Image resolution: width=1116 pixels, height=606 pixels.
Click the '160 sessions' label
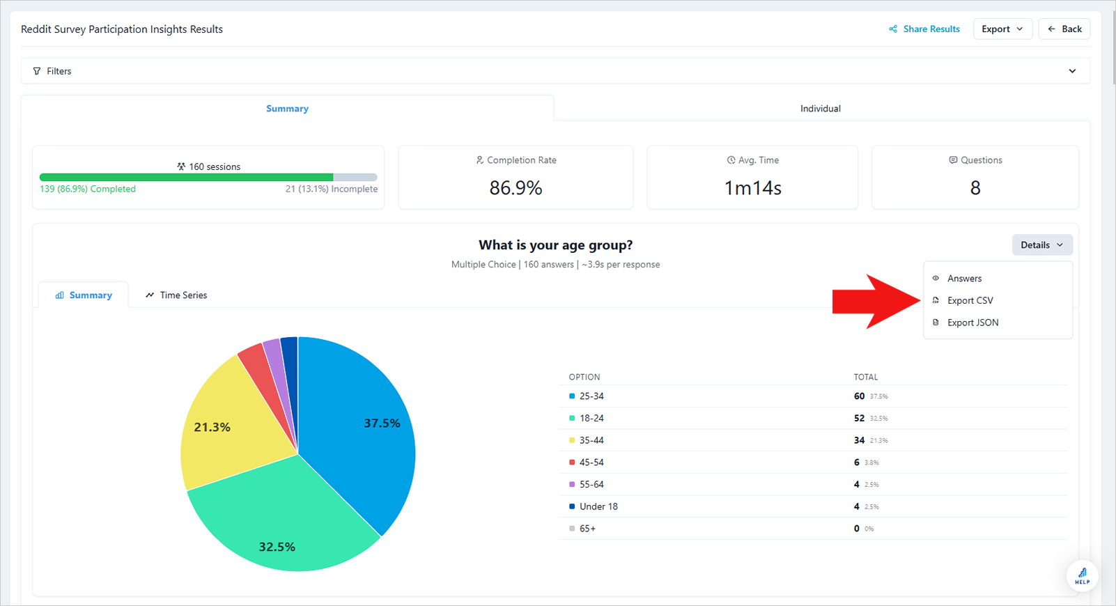coord(215,166)
